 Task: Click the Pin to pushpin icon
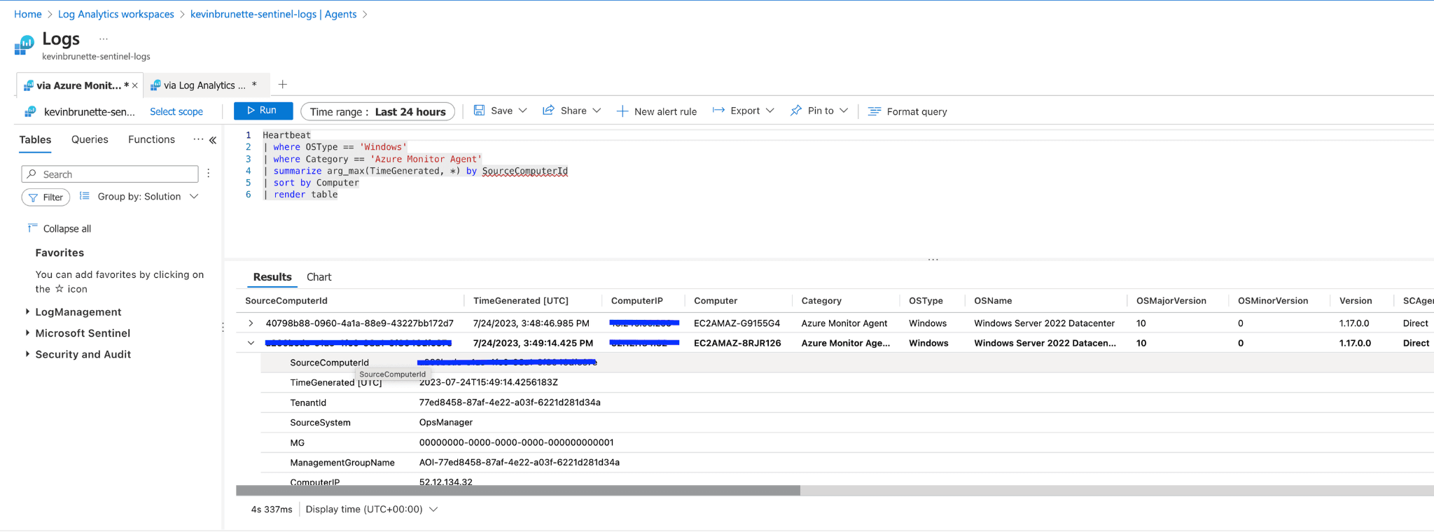tap(796, 111)
